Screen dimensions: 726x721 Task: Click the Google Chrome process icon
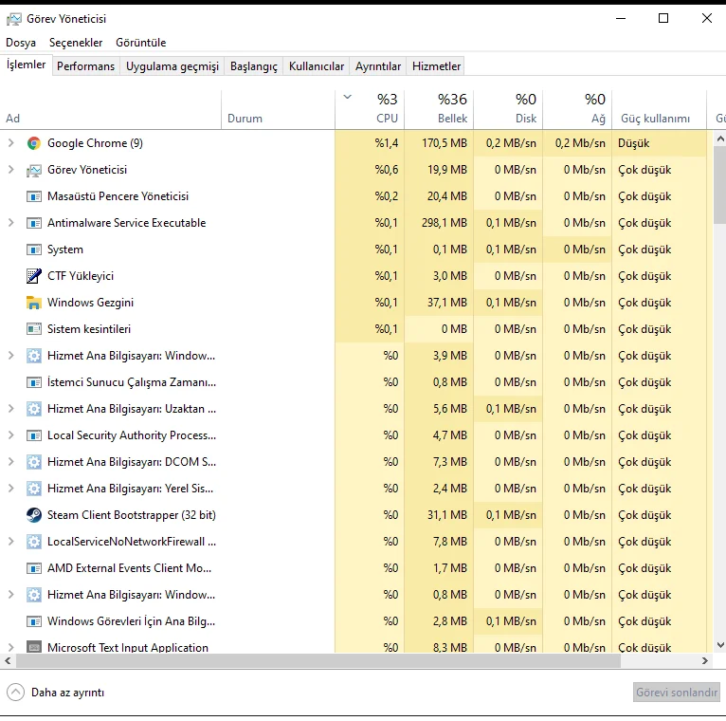[x=34, y=143]
